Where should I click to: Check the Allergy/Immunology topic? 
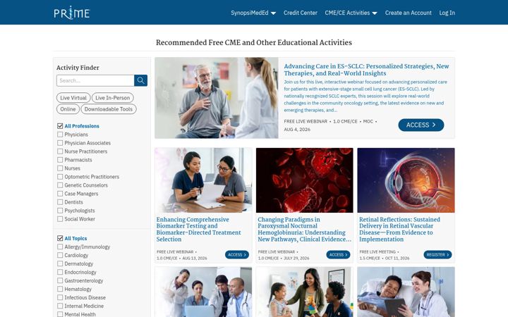pyautogui.click(x=60, y=247)
